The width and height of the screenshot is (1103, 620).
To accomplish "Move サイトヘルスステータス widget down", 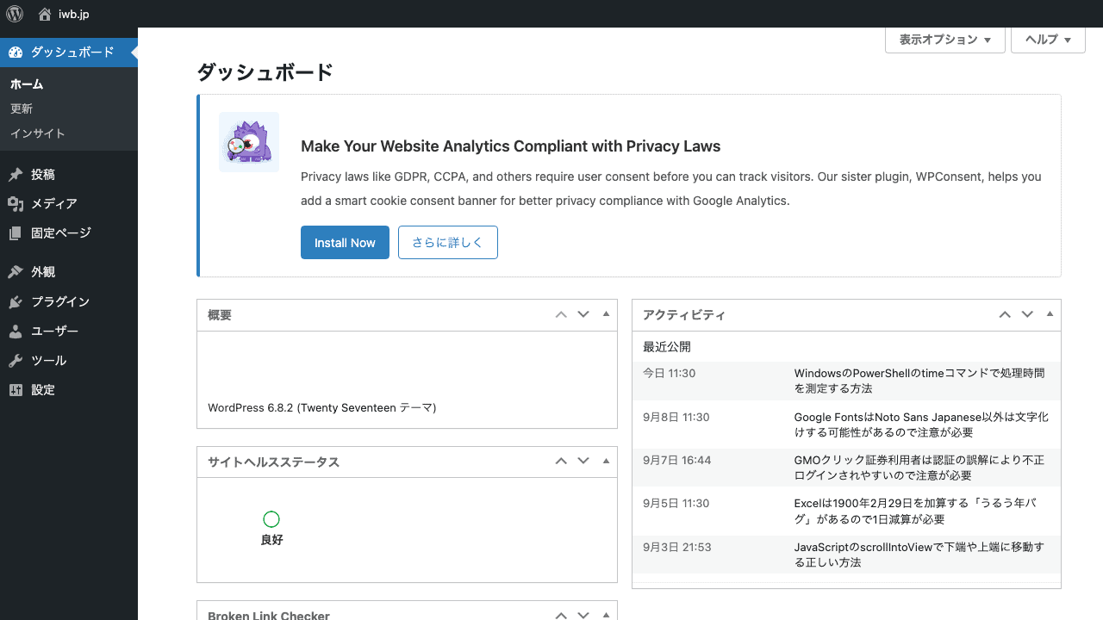I will tap(583, 462).
